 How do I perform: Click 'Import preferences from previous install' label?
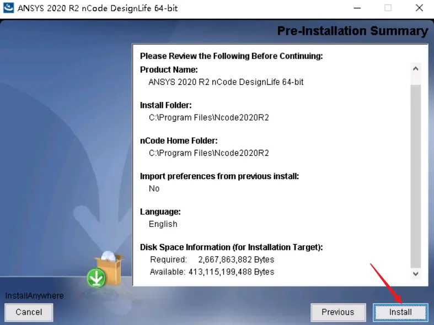[x=219, y=176]
